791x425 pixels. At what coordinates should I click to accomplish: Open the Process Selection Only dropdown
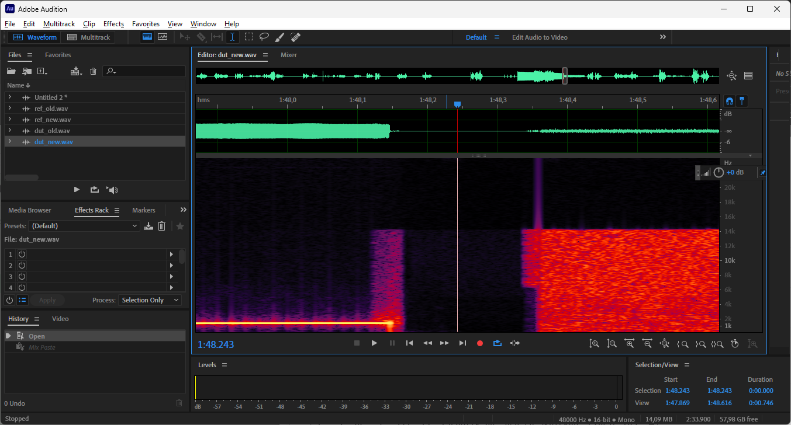click(150, 300)
